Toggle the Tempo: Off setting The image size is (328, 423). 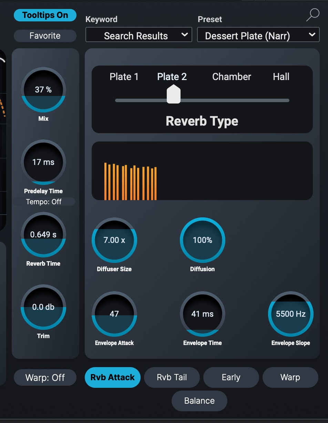pos(44,202)
